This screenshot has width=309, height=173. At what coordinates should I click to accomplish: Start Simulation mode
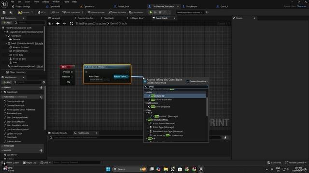coord(136,12)
